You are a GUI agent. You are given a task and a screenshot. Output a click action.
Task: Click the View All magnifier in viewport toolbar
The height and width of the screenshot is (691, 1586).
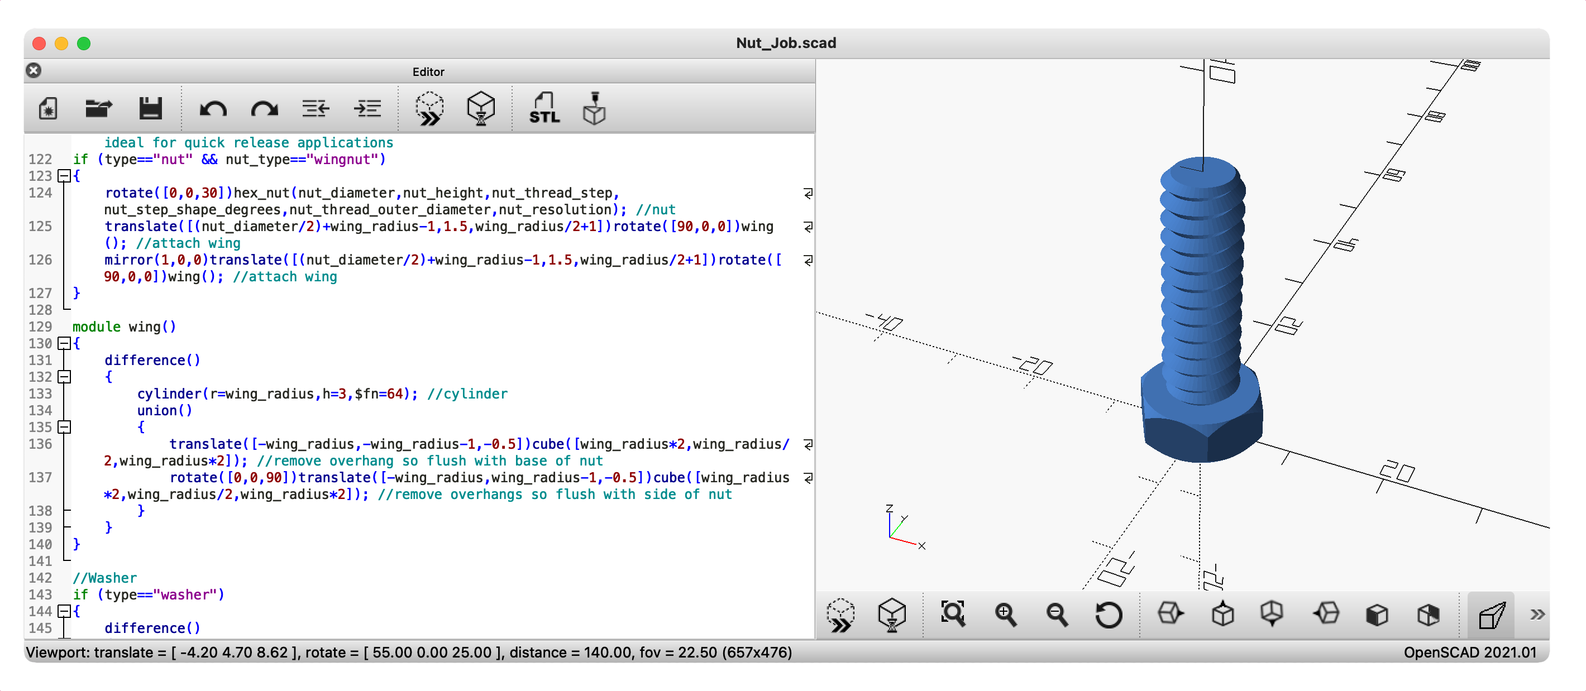click(953, 613)
